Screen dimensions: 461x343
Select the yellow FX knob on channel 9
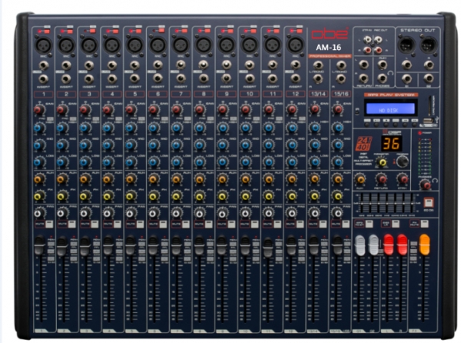point(223,196)
